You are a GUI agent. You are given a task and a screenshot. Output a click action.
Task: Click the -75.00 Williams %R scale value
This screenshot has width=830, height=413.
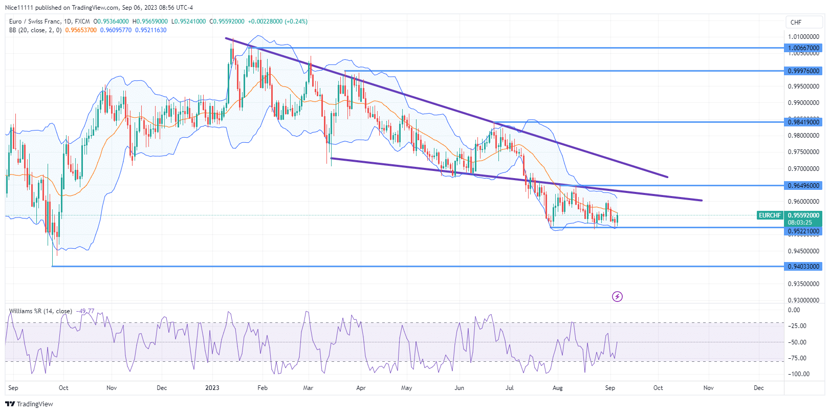pyautogui.click(x=798, y=358)
